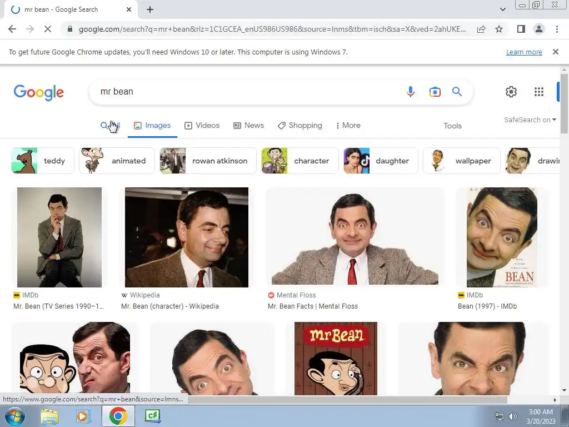Image resolution: width=569 pixels, height=427 pixels.
Task: Open Google quick settings gear
Action: 511,92
